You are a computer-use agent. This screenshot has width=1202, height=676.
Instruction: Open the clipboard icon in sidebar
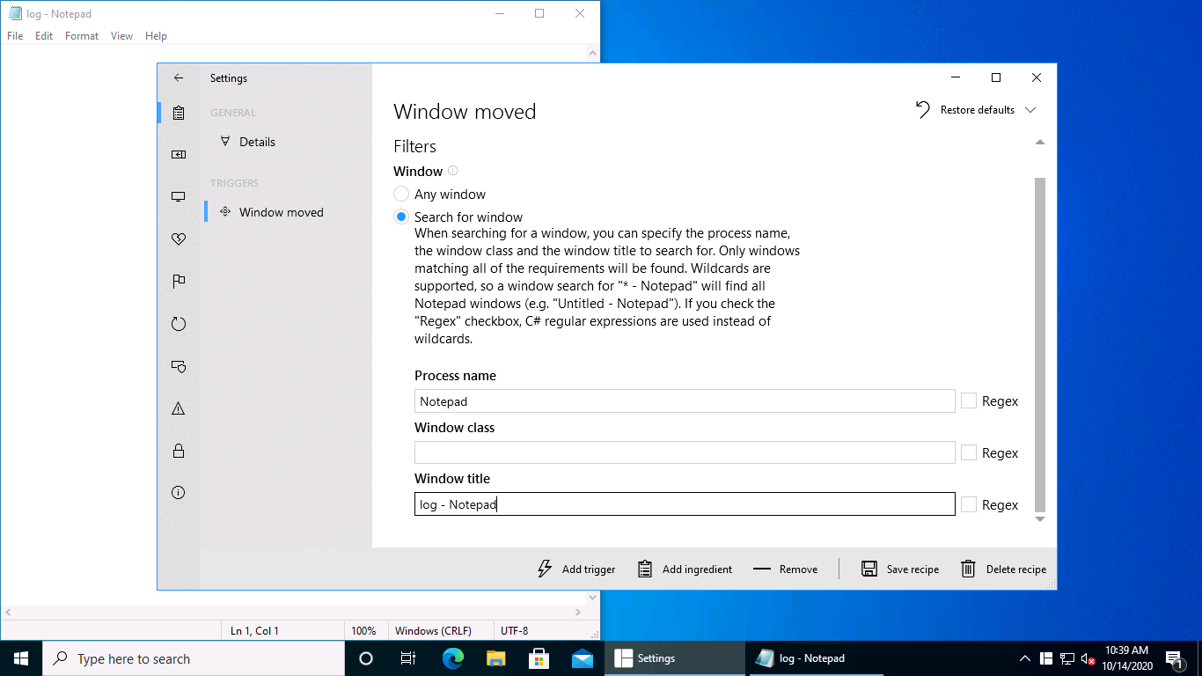(179, 113)
